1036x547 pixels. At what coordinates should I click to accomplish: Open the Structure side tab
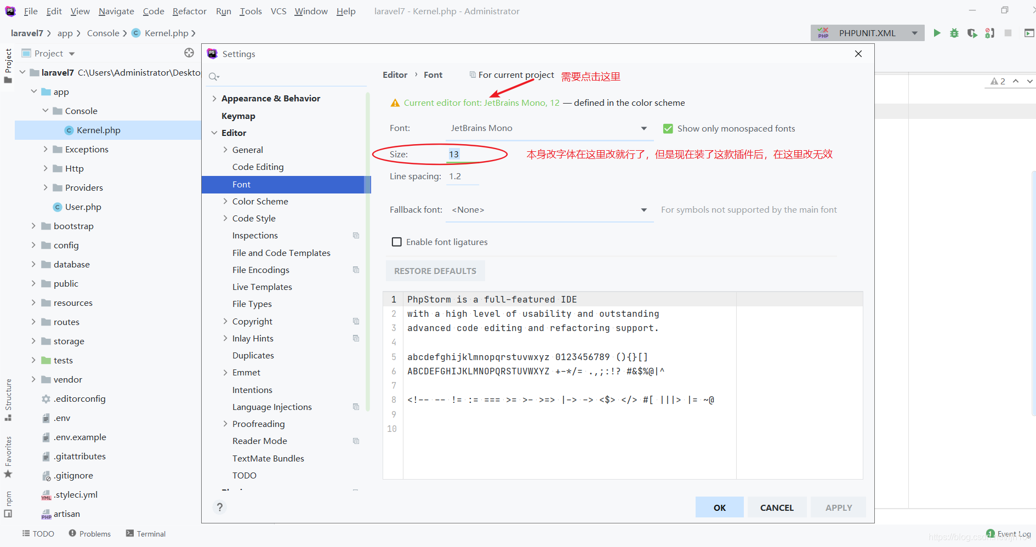pos(8,400)
